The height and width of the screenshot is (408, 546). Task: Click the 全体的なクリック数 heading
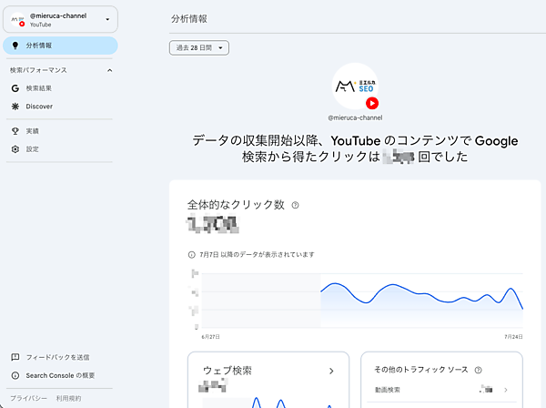pos(236,205)
